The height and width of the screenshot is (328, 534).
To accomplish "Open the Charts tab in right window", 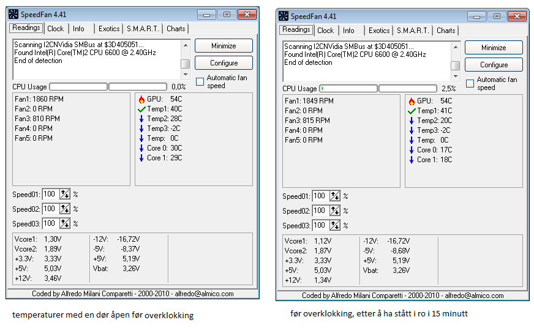I will 446,30.
